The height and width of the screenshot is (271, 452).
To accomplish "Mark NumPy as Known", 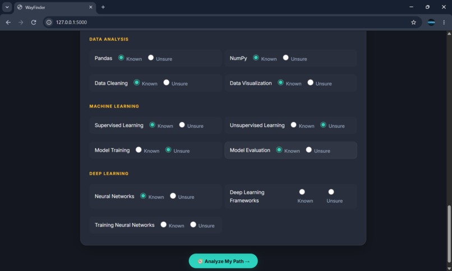I will point(256,58).
